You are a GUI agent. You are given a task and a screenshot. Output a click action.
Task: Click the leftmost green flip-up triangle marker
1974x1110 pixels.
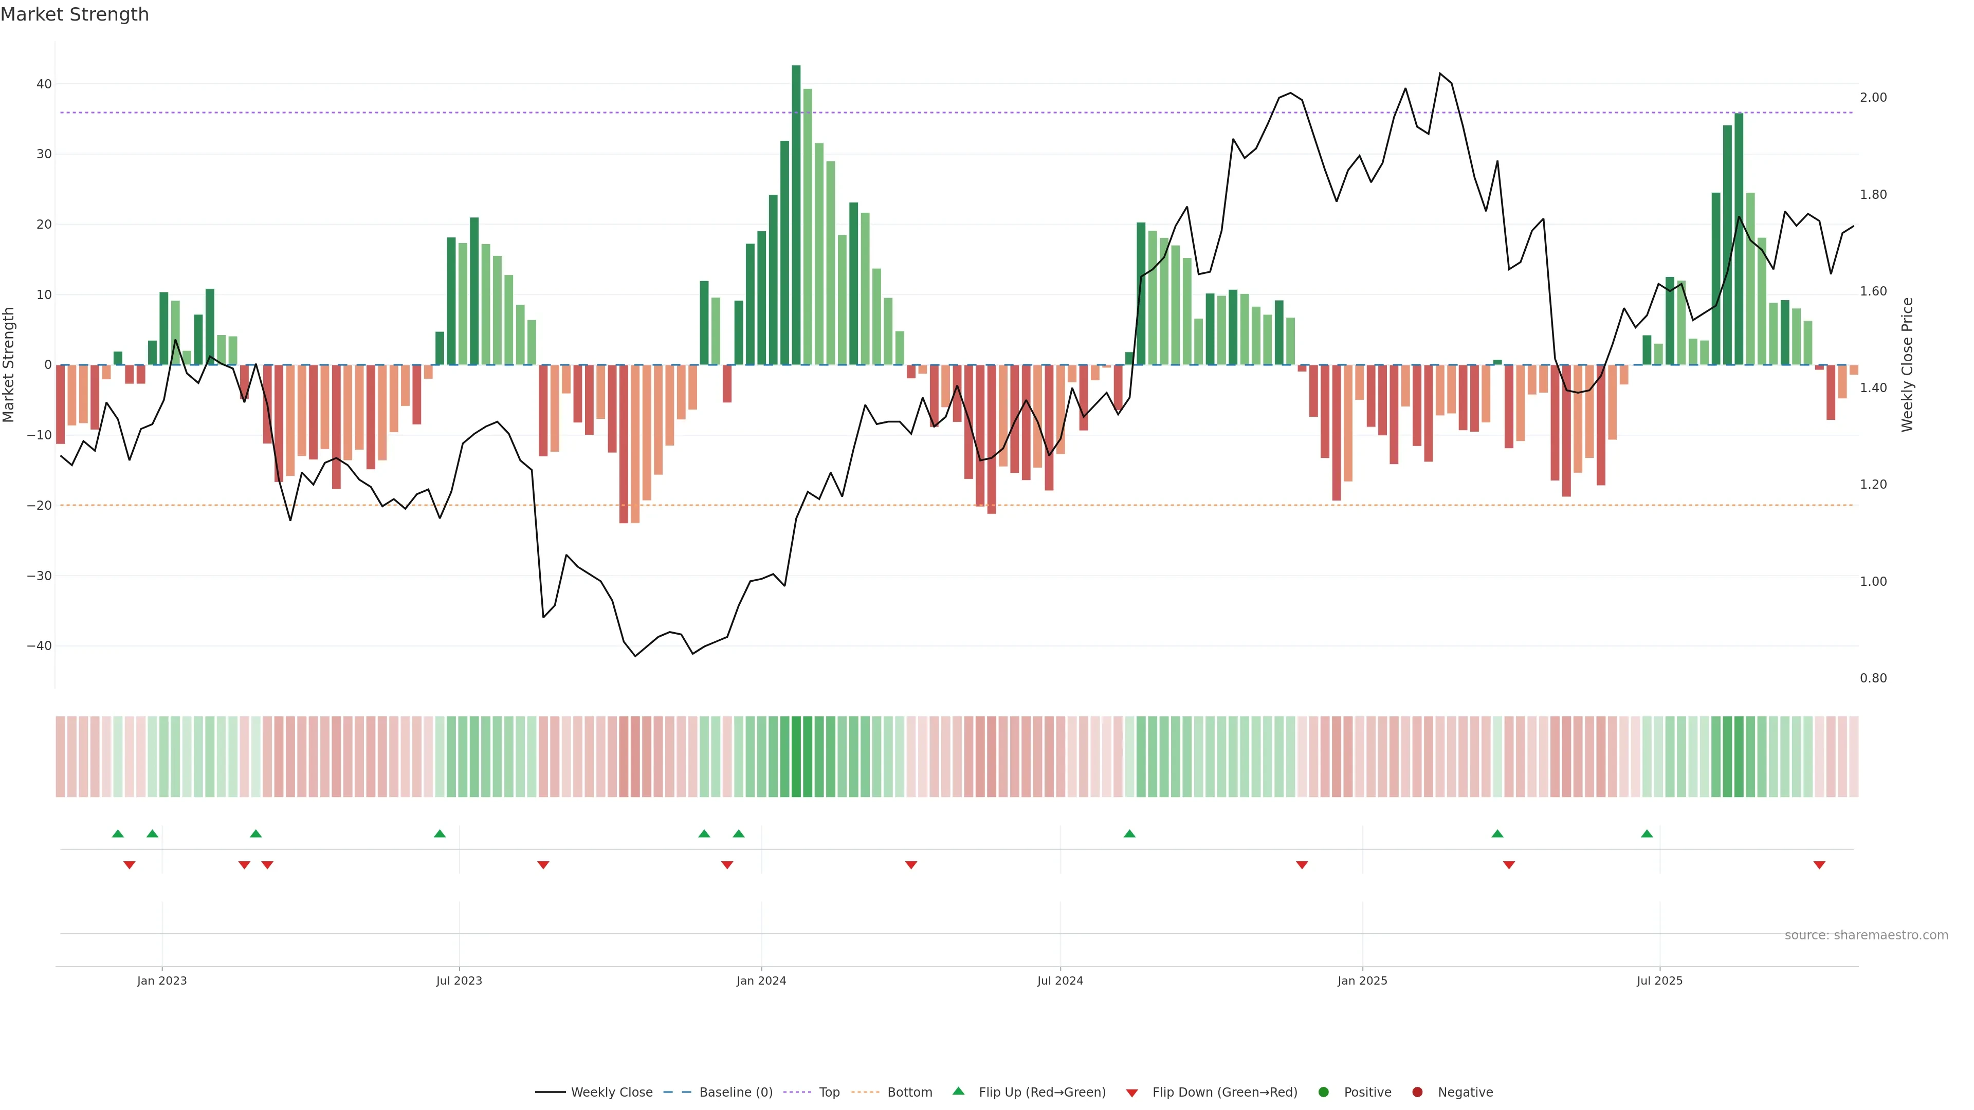point(118,834)
